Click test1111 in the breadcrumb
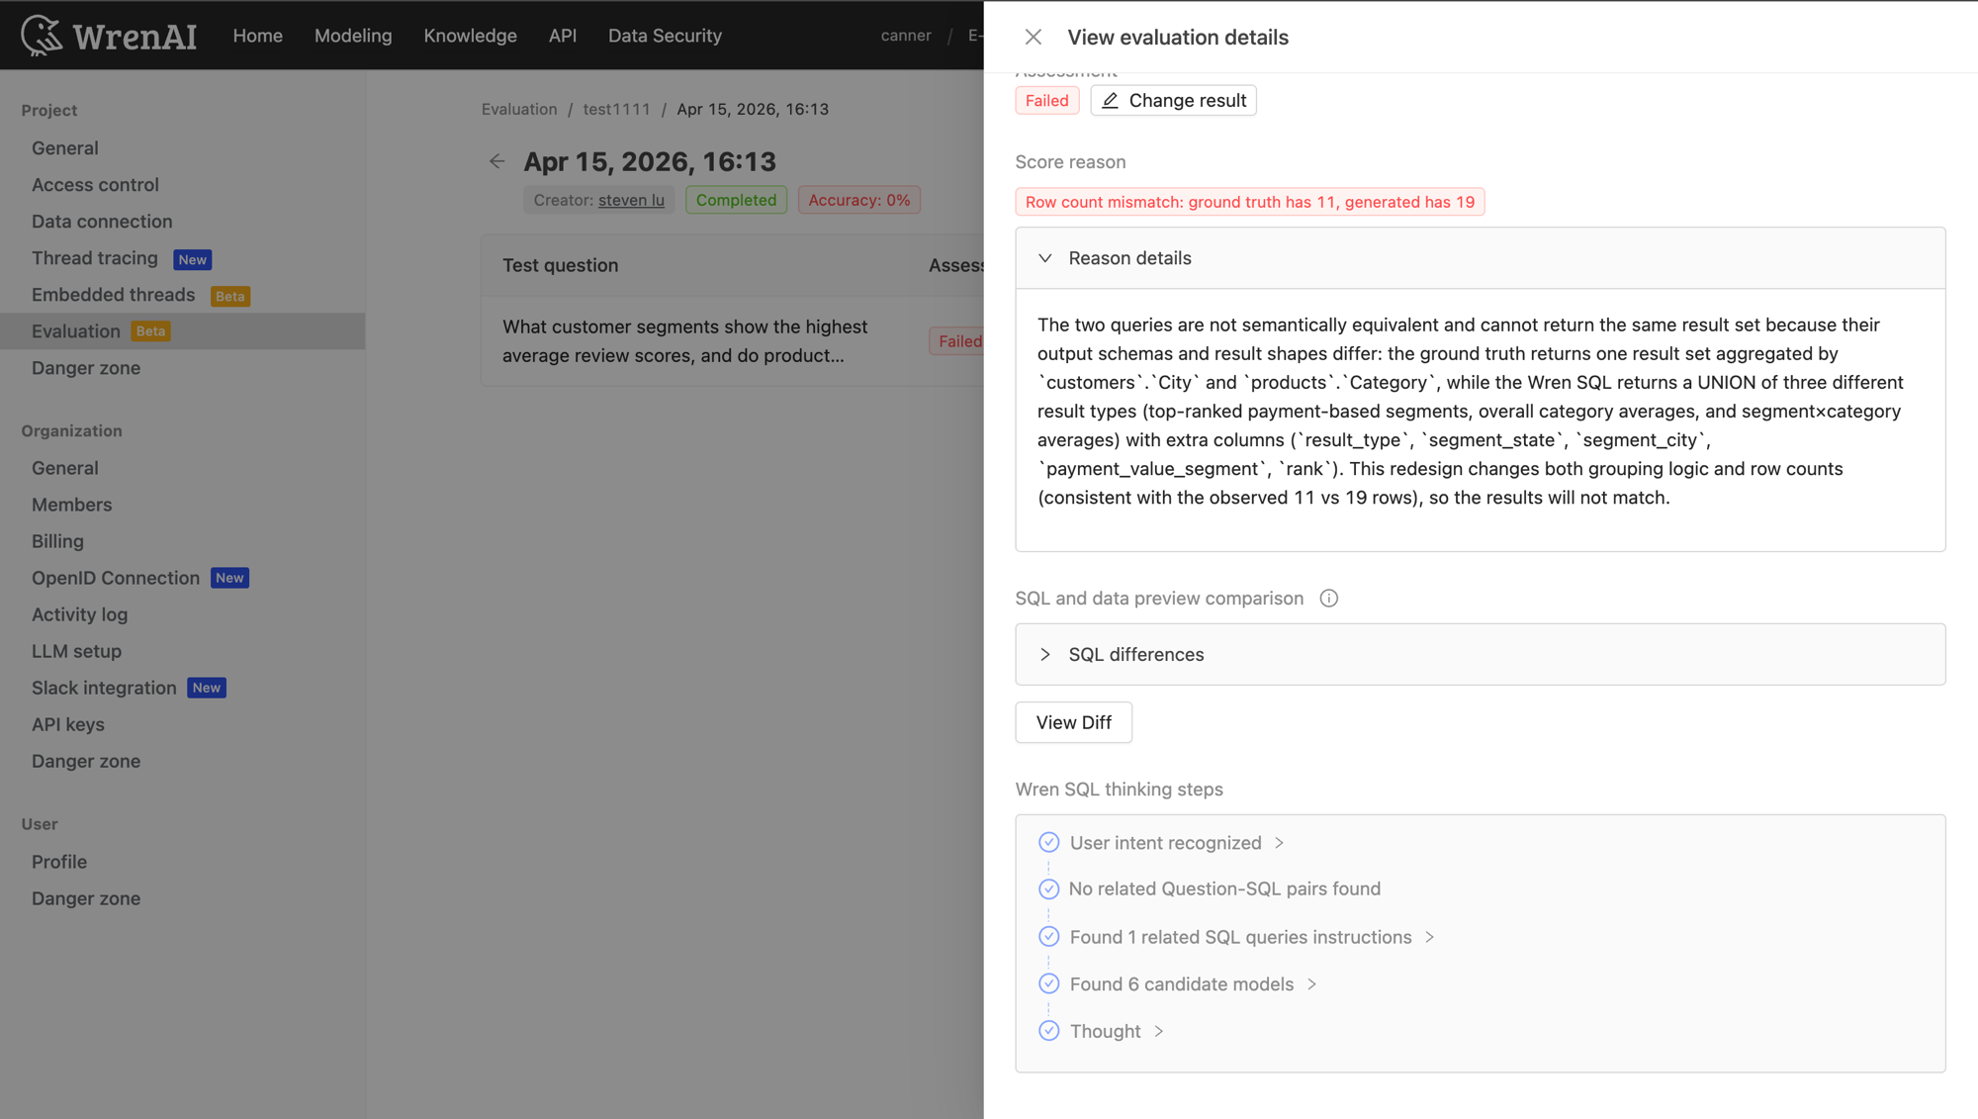 coord(616,109)
